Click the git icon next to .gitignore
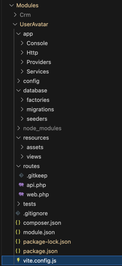Screen dimensions: 122x266 [18, 213]
